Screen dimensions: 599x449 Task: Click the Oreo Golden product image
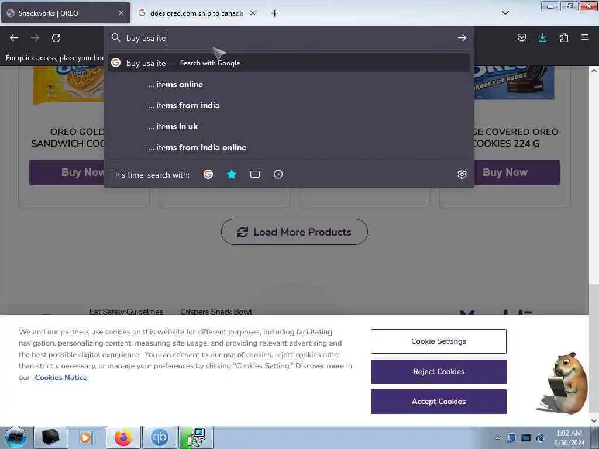pyautogui.click(x=68, y=85)
